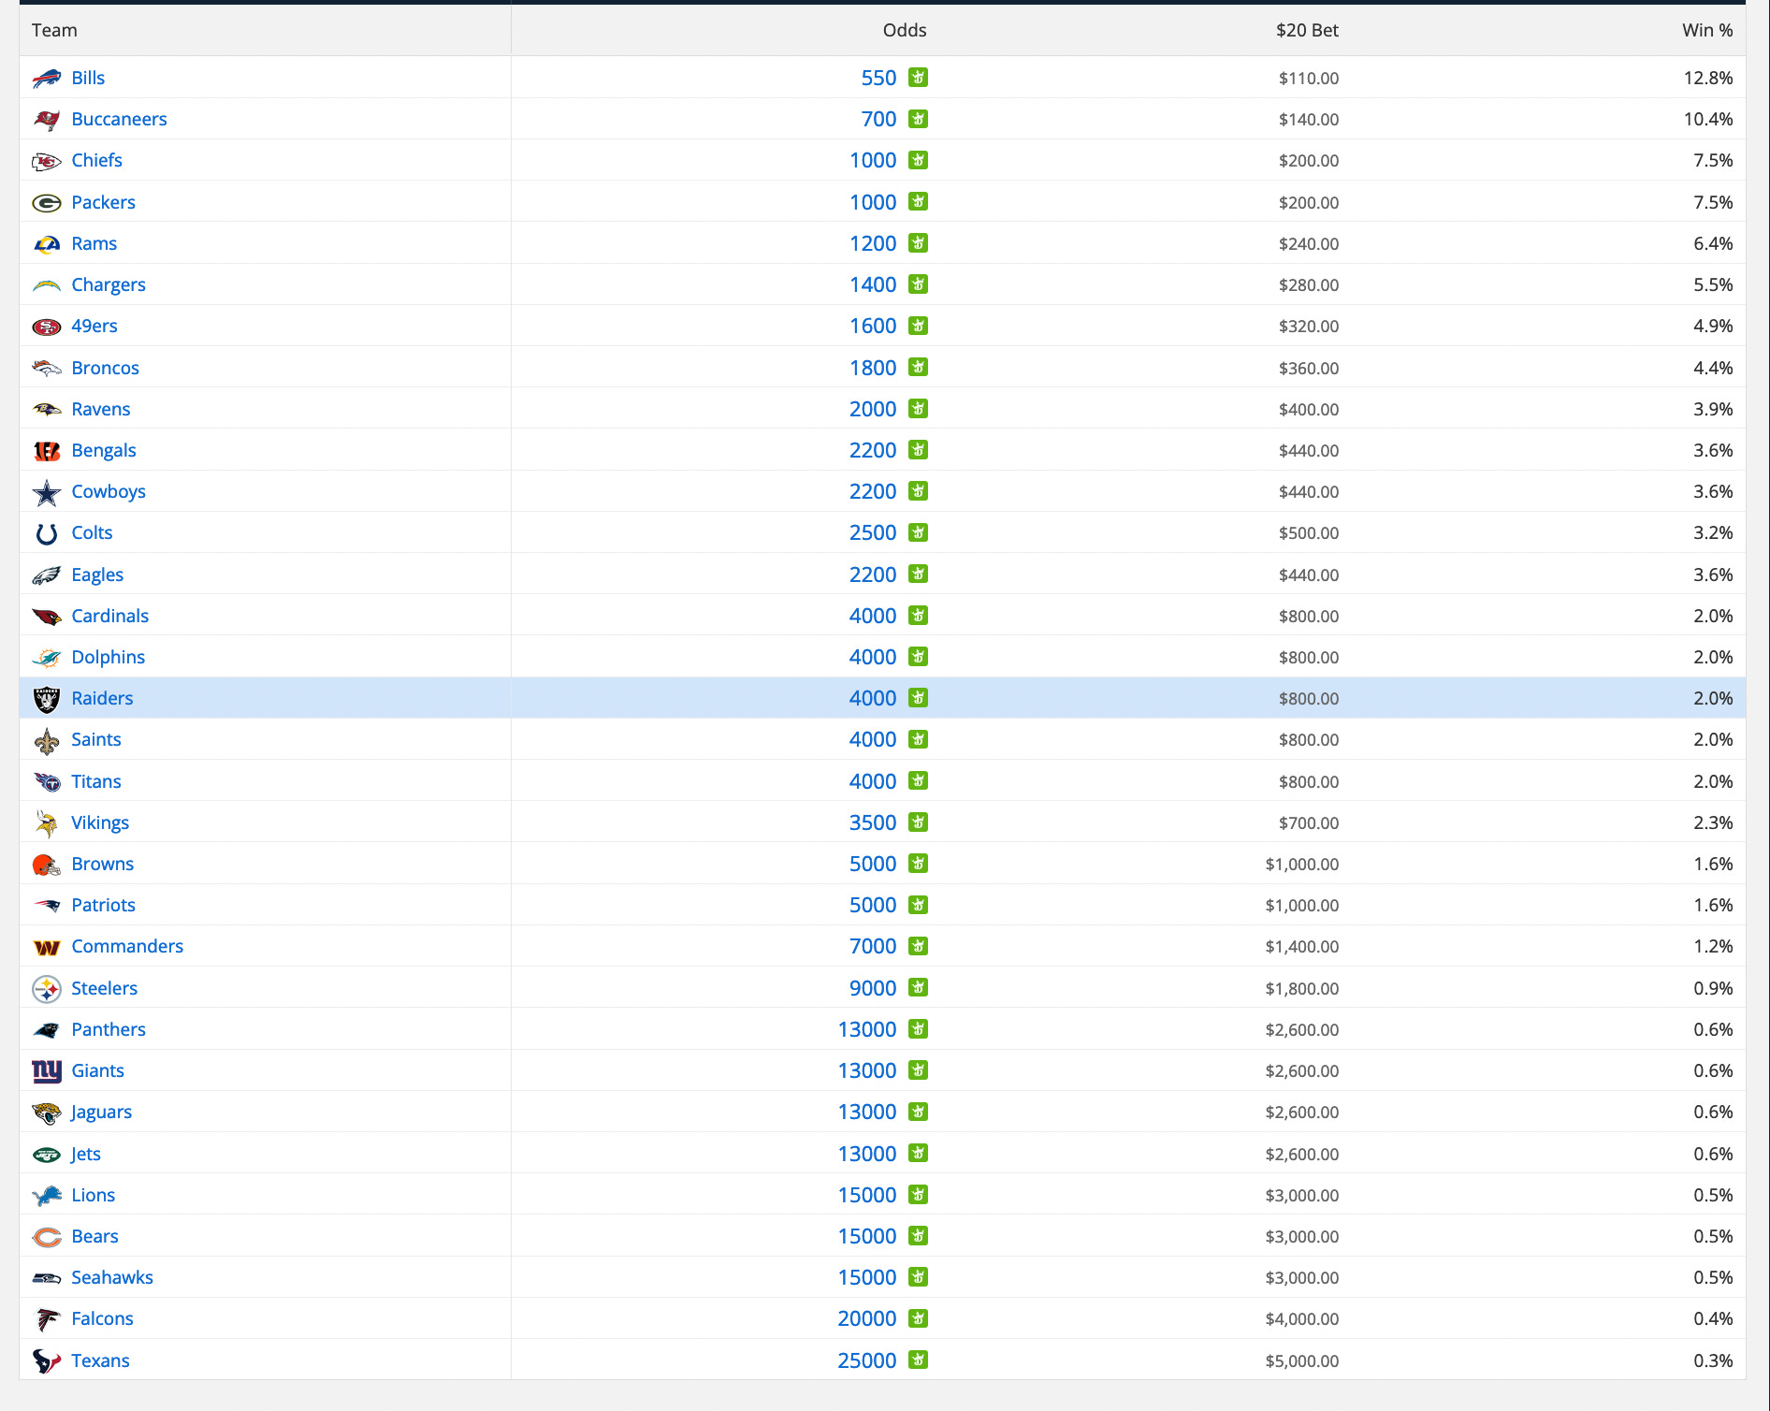Sort table by $20 Bet column header
1770x1411 pixels.
tap(1307, 30)
